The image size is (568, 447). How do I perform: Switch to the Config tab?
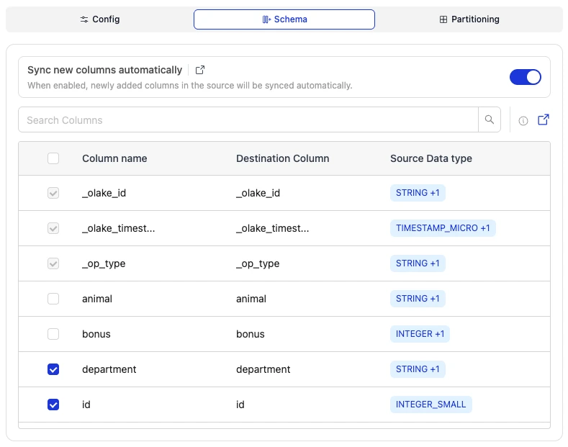[100, 19]
